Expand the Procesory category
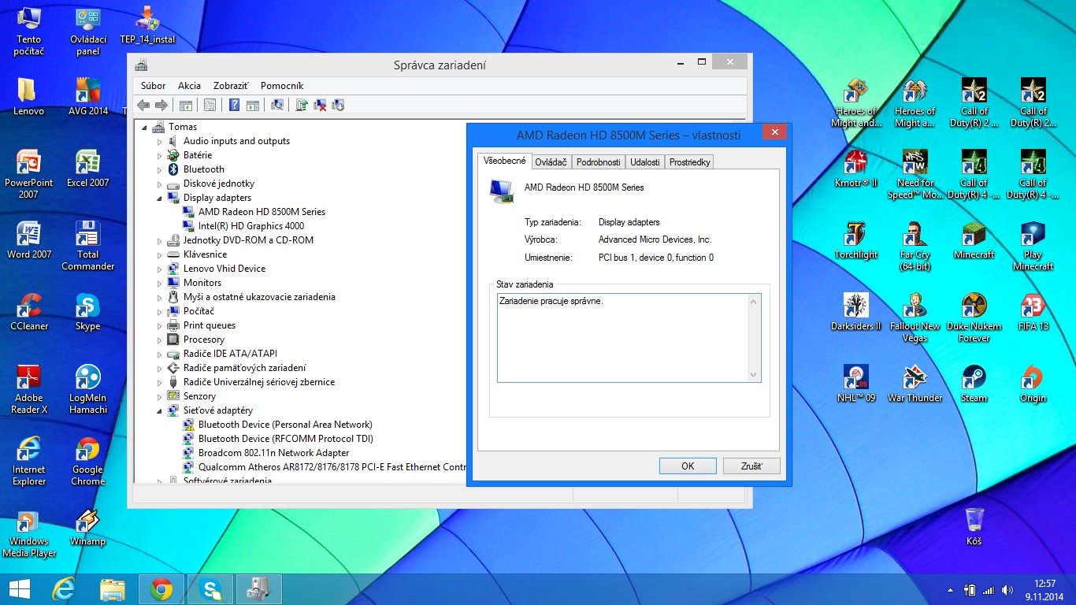This screenshot has height=605, width=1076. pyautogui.click(x=159, y=340)
